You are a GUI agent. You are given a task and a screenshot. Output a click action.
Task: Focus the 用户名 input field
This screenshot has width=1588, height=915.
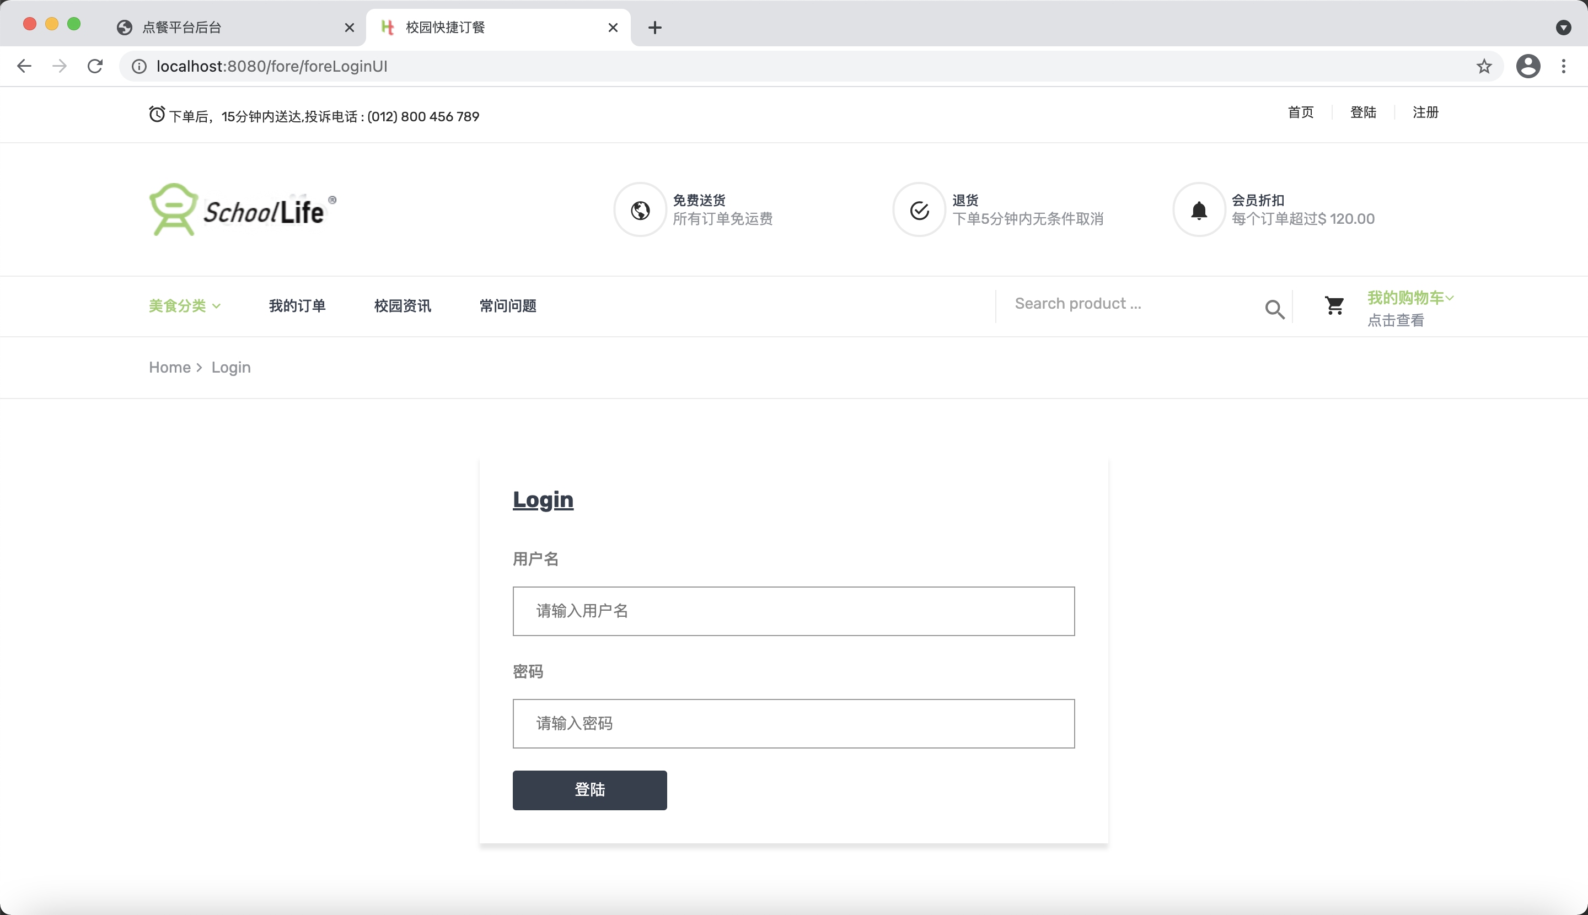pyautogui.click(x=793, y=611)
